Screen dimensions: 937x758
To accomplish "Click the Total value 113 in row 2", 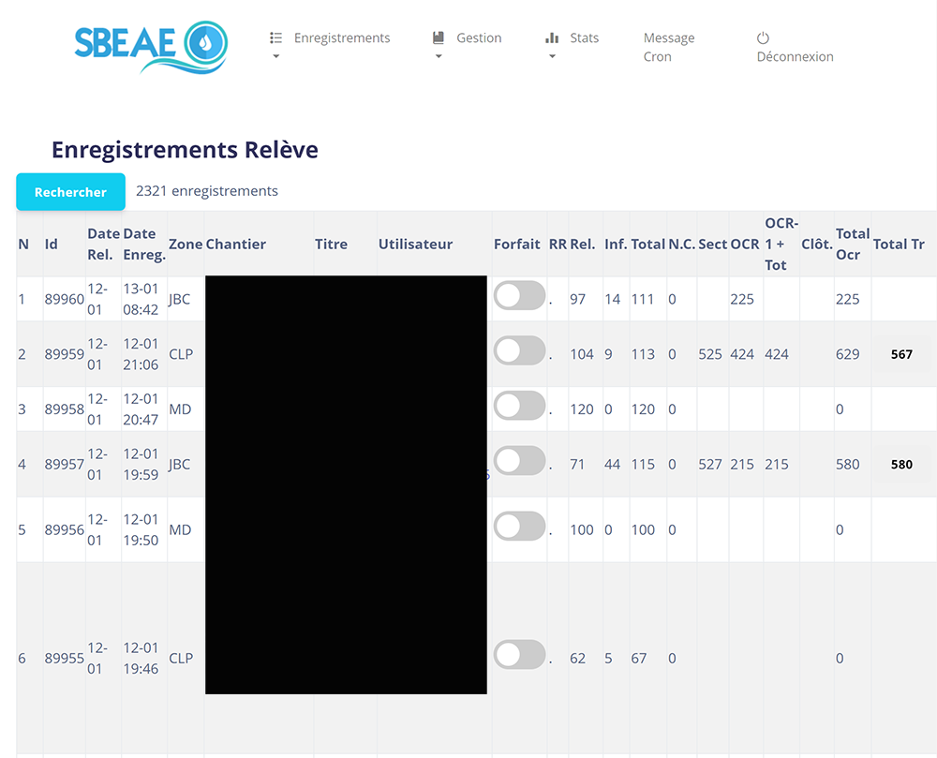I will [x=643, y=354].
